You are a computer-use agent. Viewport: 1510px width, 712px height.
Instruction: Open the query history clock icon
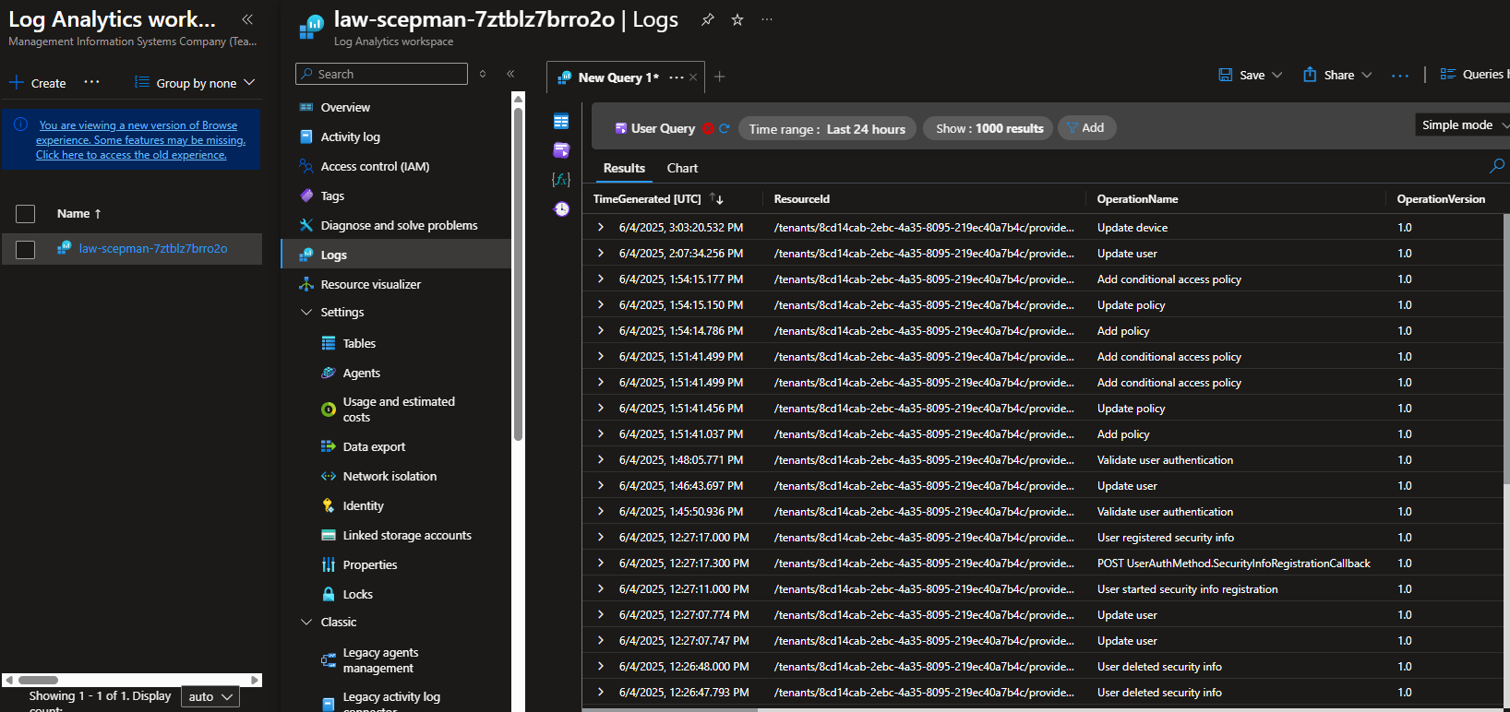(x=561, y=208)
